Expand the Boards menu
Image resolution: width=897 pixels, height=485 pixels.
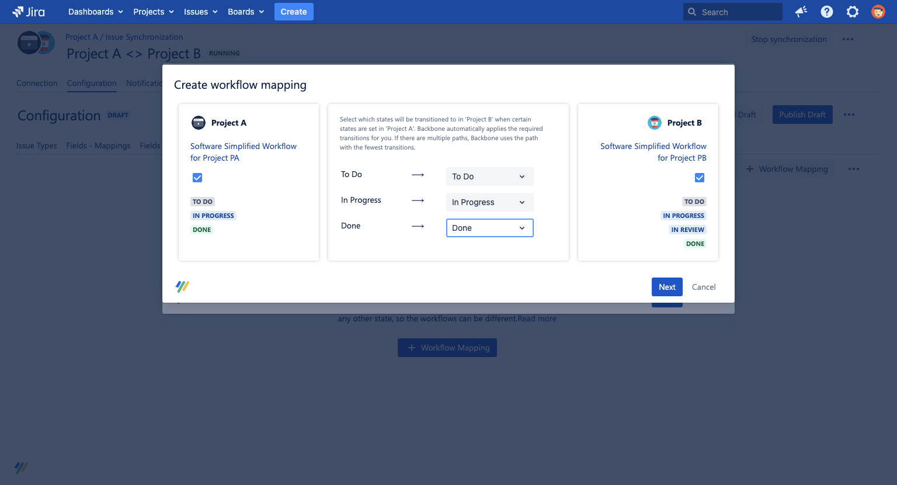pyautogui.click(x=245, y=11)
